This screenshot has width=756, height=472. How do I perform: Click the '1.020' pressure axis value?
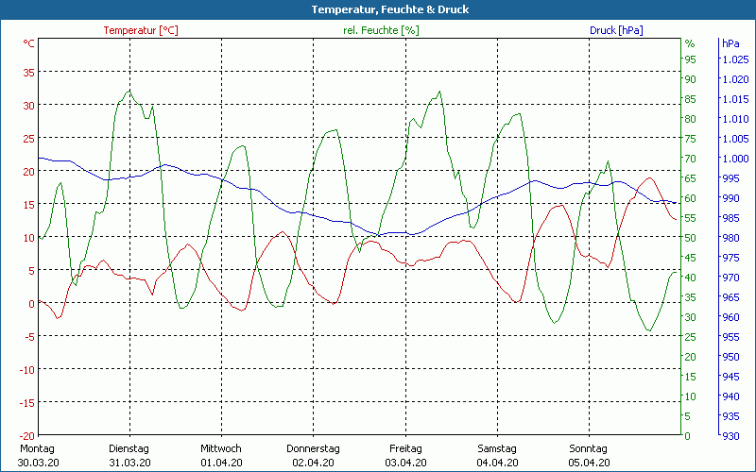click(735, 79)
